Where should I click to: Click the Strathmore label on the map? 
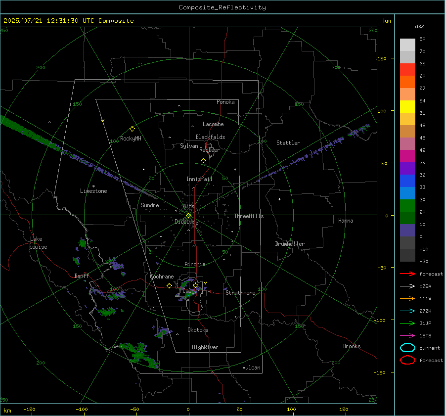pos(240,293)
